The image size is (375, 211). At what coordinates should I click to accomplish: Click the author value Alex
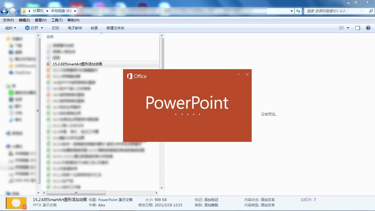[x=102, y=205]
